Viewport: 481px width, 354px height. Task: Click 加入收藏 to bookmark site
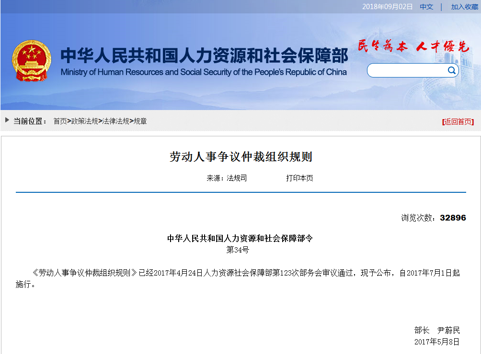pyautogui.click(x=464, y=7)
